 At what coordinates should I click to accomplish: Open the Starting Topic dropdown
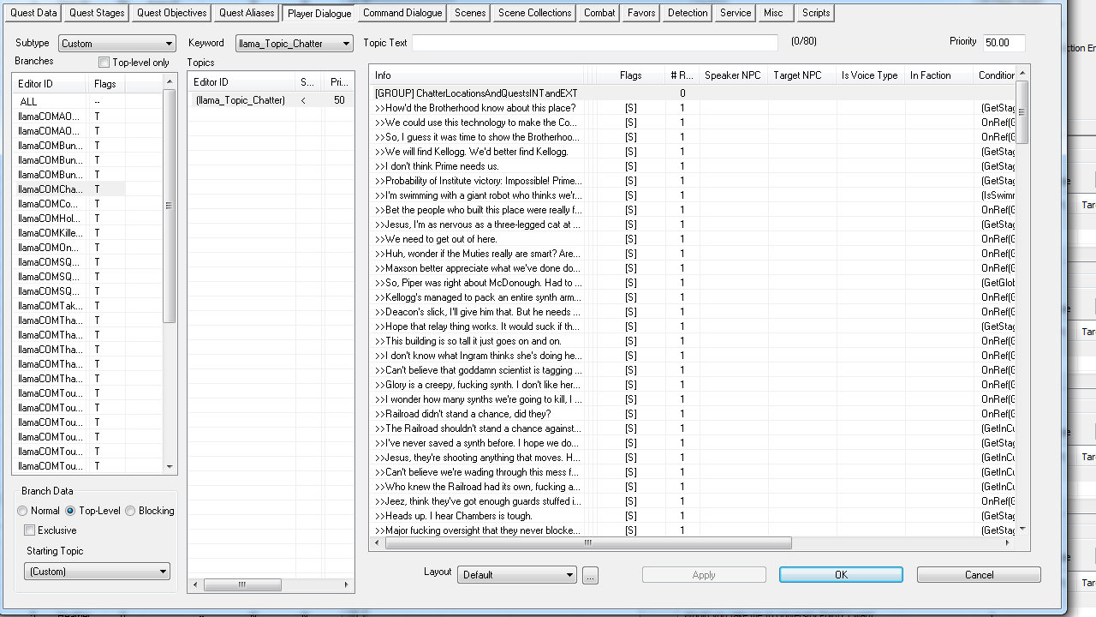point(98,572)
